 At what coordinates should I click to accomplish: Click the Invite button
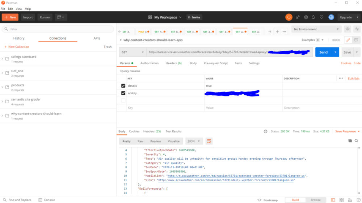(194, 17)
